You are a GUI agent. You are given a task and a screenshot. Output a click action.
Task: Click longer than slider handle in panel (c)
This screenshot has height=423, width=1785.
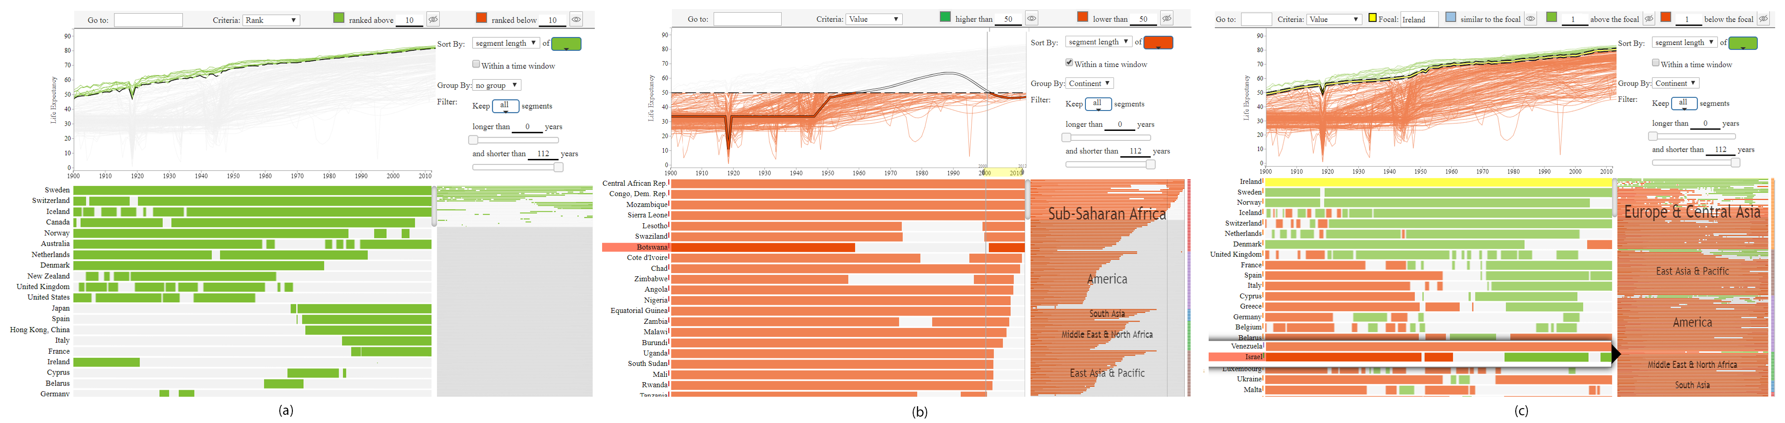tap(1653, 136)
